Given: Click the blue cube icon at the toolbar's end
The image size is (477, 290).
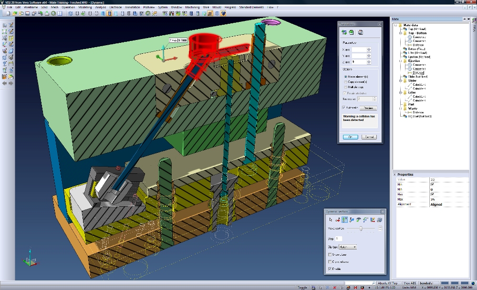Looking at the screenshot, I should pyautogui.click(x=224, y=13).
